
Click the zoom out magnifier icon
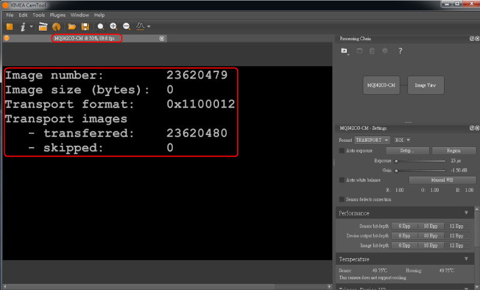(x=127, y=26)
